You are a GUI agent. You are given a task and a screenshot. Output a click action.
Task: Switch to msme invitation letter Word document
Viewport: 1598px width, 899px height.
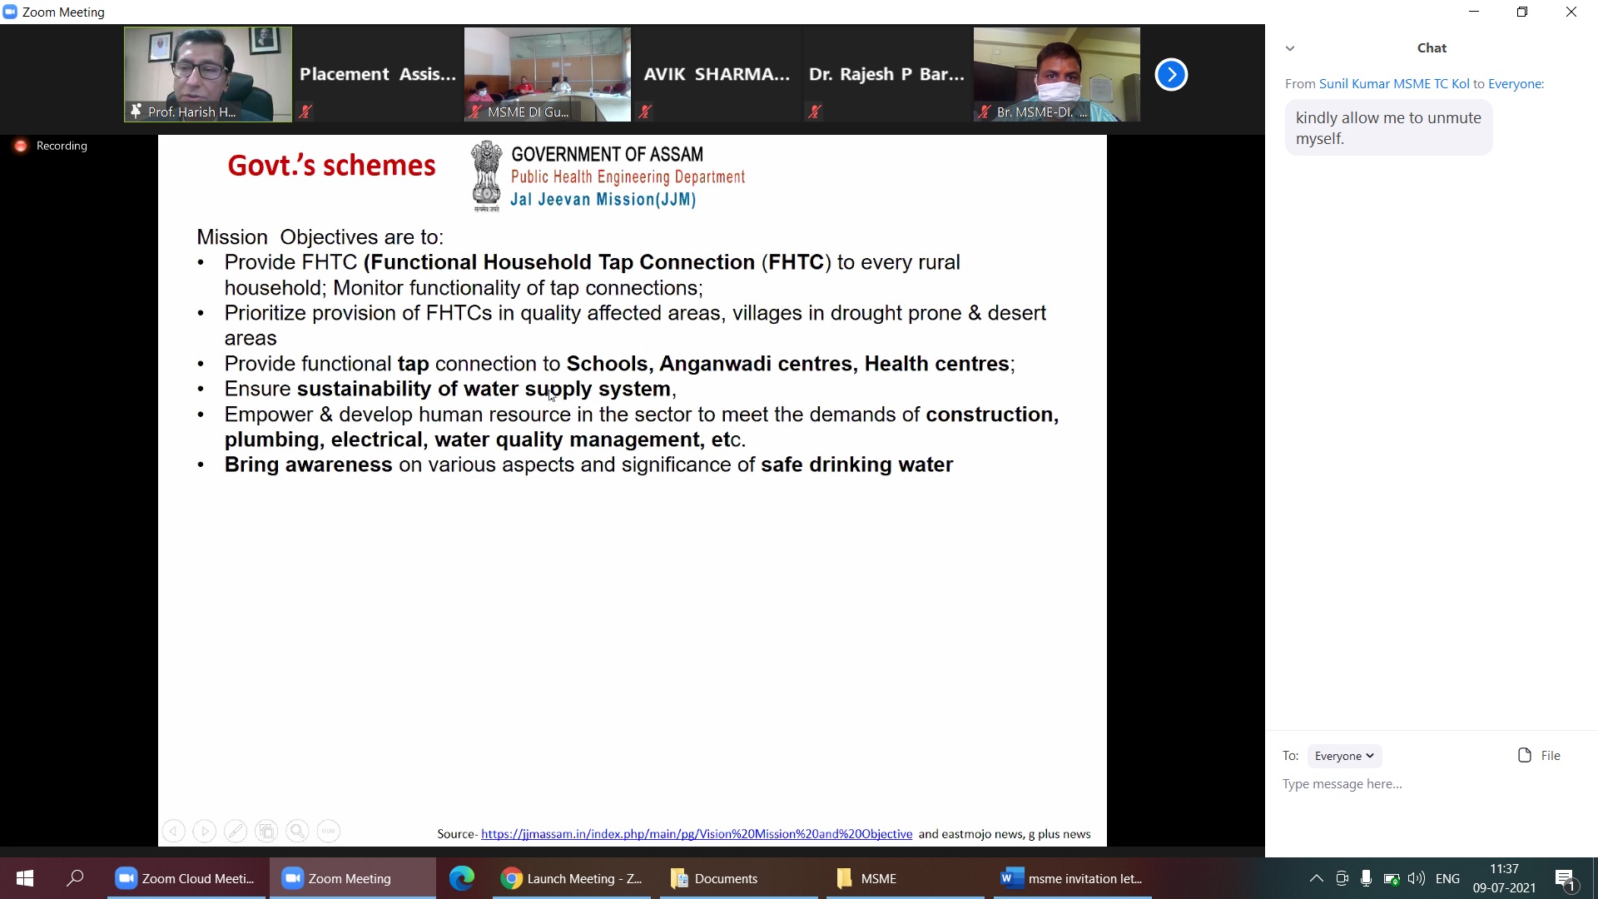(x=1072, y=878)
